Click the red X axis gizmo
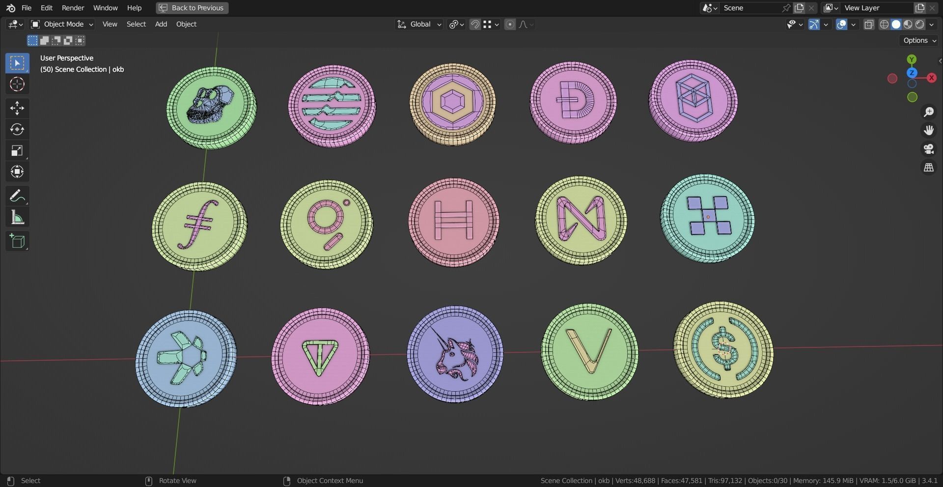This screenshot has height=487, width=943. click(x=931, y=78)
